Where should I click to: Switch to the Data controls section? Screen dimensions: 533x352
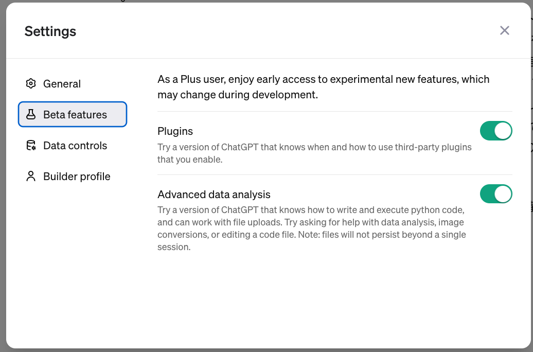75,146
